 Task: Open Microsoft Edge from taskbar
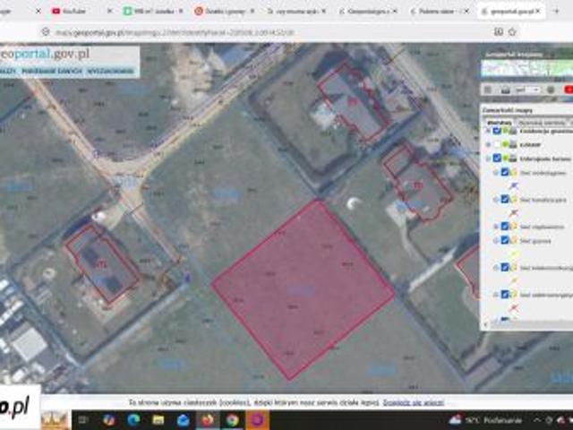point(133,420)
